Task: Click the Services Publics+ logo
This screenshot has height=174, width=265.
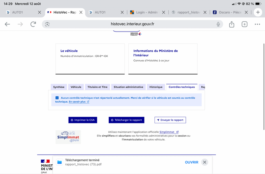Action: [136, 34]
